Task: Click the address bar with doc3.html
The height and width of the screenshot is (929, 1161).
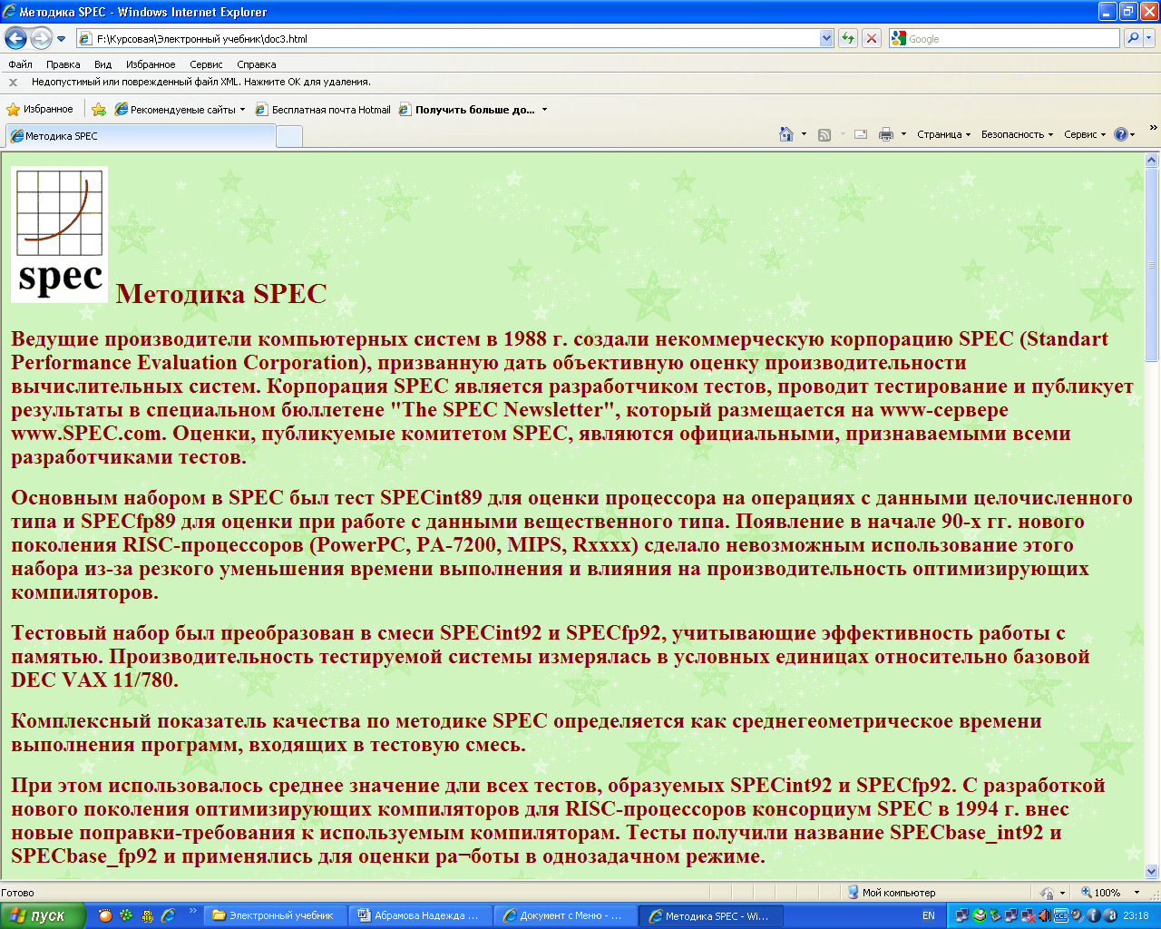Action: tap(448, 39)
